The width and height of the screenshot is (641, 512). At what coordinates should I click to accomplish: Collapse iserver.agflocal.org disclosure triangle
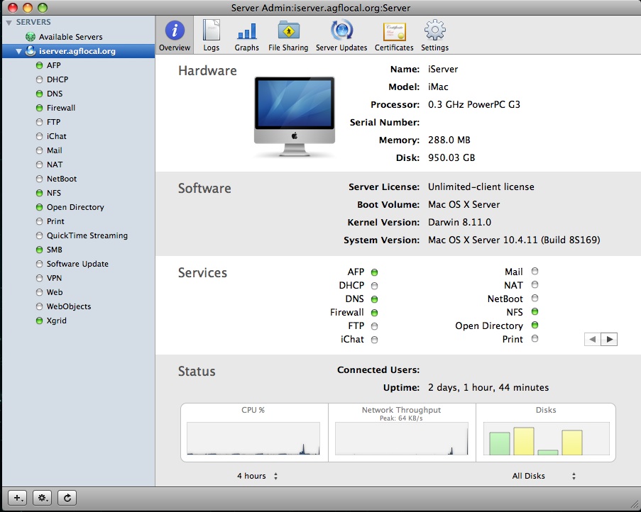tap(18, 52)
